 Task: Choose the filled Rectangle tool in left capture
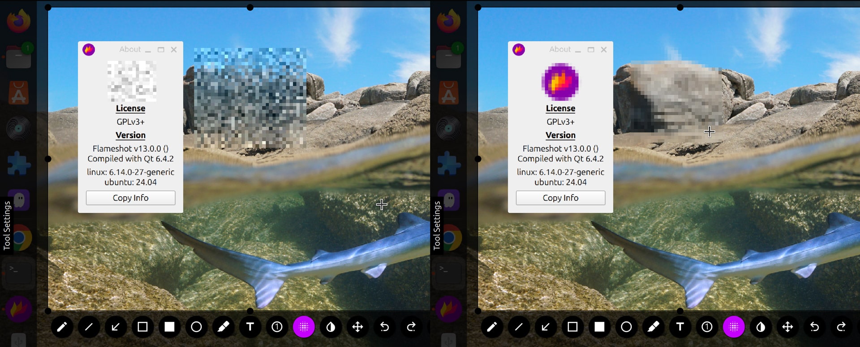click(x=169, y=327)
